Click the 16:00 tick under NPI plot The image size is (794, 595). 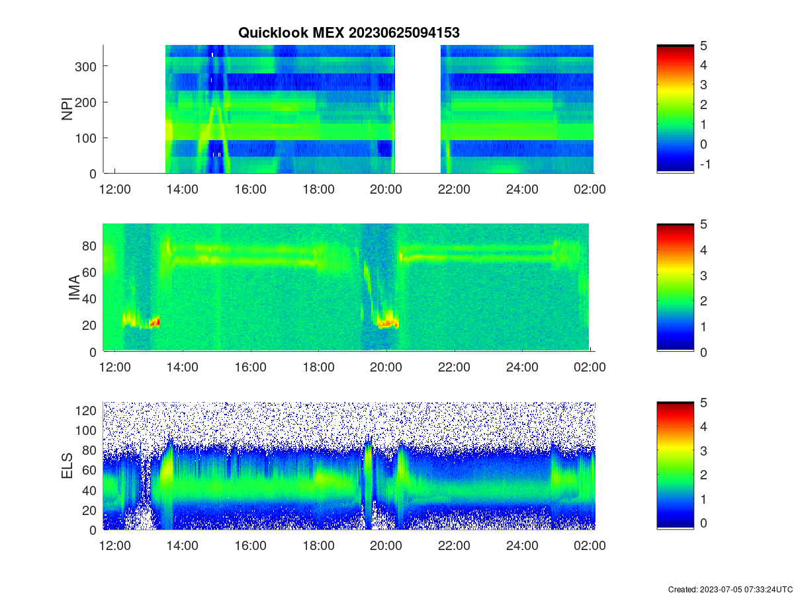250,189
